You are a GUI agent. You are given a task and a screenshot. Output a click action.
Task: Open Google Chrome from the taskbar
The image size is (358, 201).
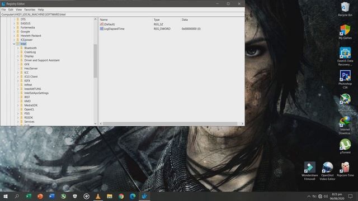coord(121,196)
